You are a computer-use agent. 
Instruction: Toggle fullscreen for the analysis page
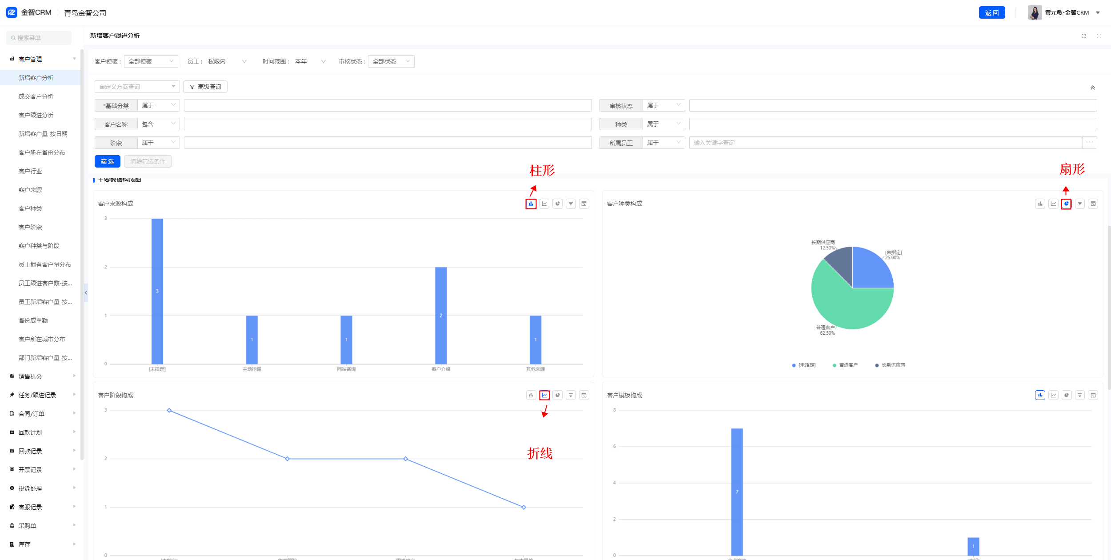tap(1099, 36)
